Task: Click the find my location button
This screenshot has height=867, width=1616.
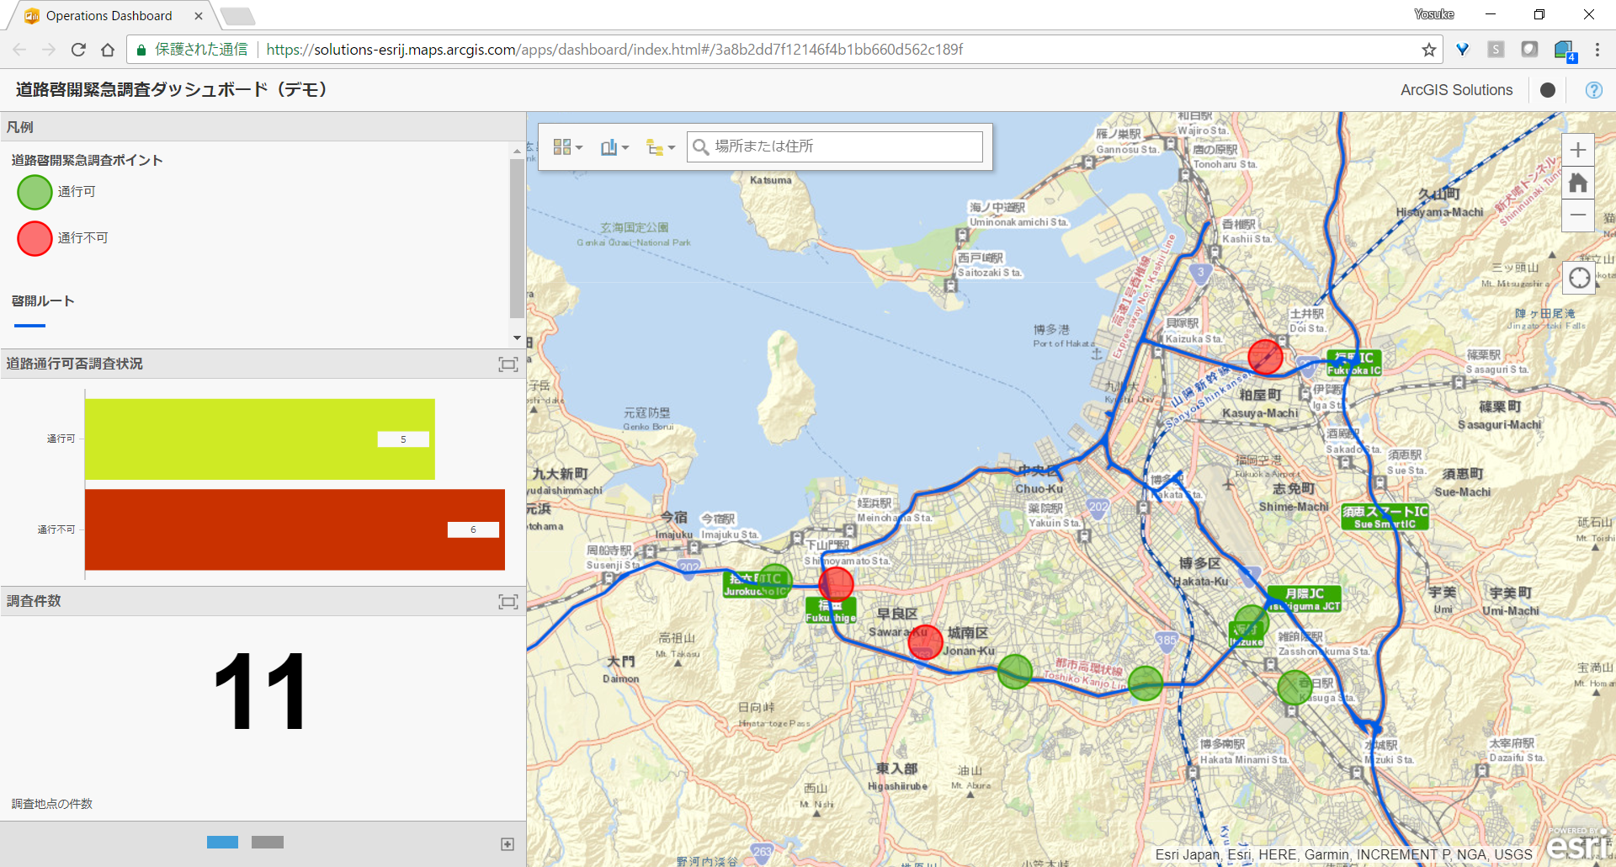Action: pyautogui.click(x=1579, y=278)
